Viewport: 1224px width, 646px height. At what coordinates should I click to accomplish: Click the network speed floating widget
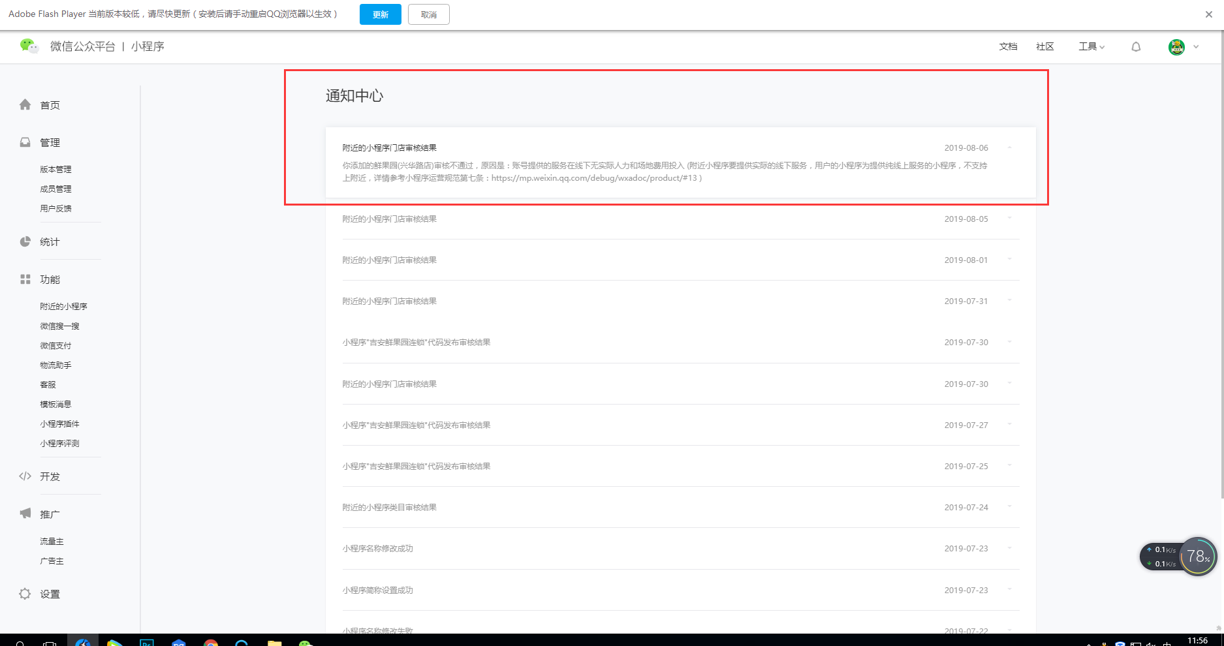(1162, 557)
